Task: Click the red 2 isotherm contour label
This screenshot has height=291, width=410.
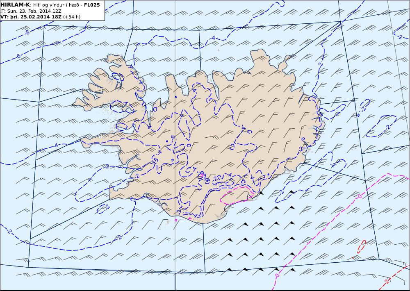Action: click(387, 281)
